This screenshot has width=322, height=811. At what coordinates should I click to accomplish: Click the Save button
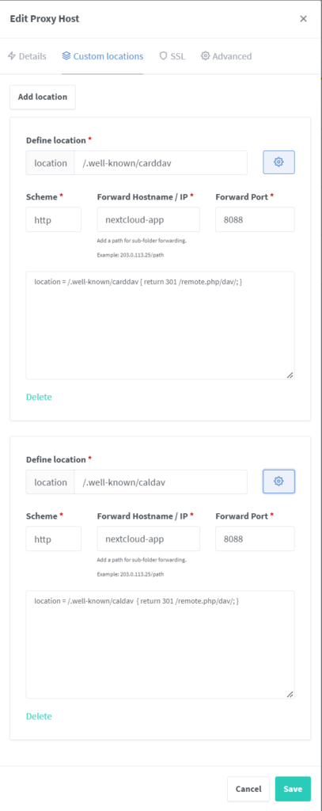(293, 790)
